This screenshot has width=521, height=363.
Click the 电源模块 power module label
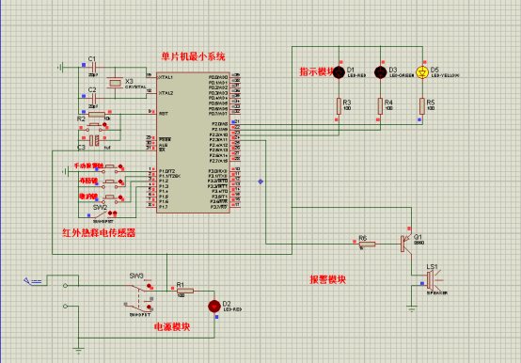click(172, 327)
